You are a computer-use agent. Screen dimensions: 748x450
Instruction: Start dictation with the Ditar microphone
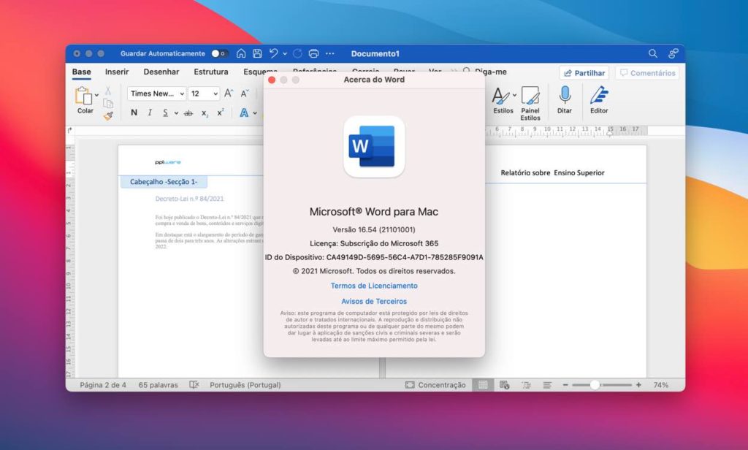point(565,100)
